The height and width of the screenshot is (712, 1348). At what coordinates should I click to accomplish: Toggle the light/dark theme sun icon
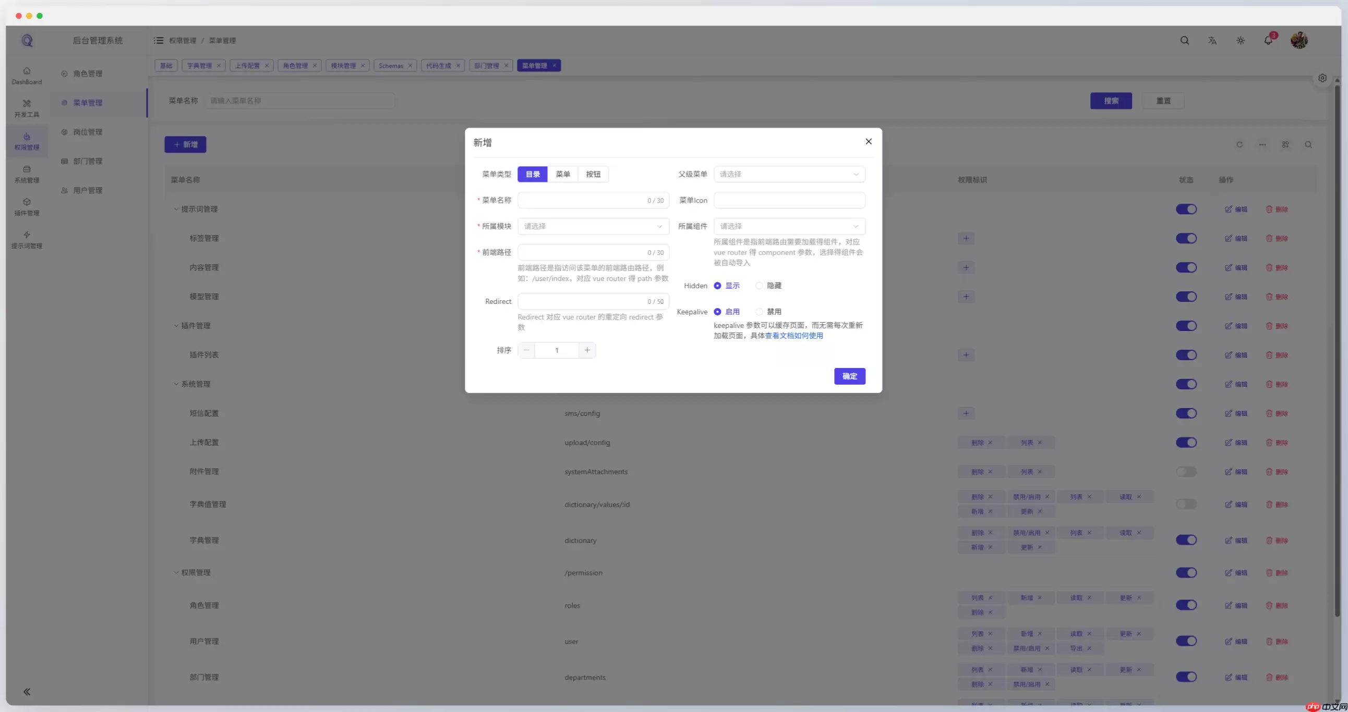pos(1240,40)
